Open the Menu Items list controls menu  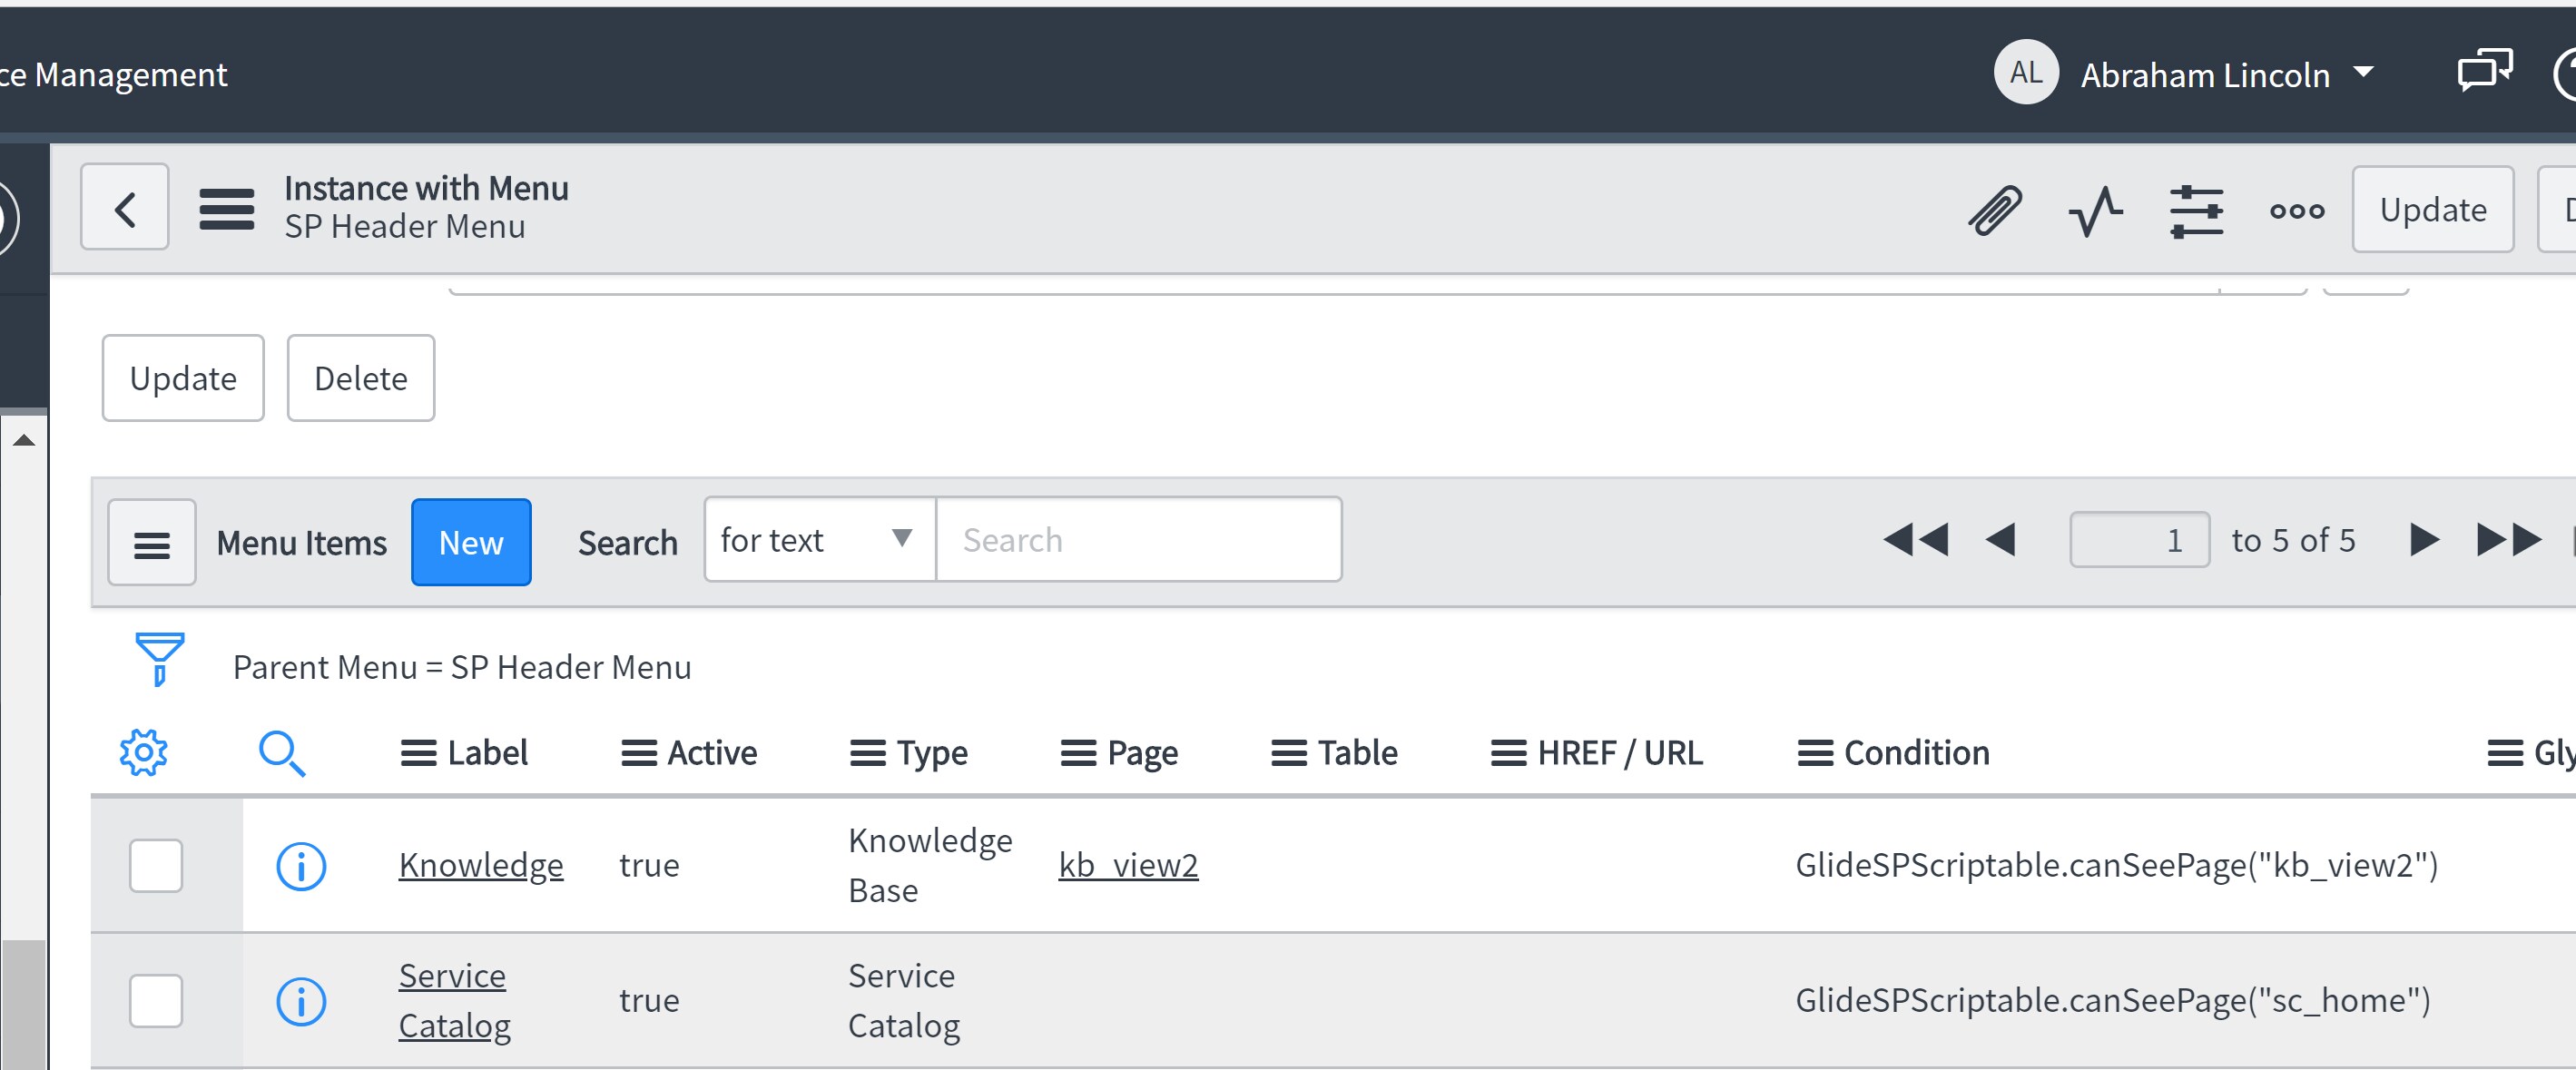point(152,543)
